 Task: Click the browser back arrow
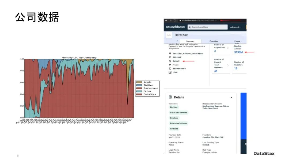(166, 20)
